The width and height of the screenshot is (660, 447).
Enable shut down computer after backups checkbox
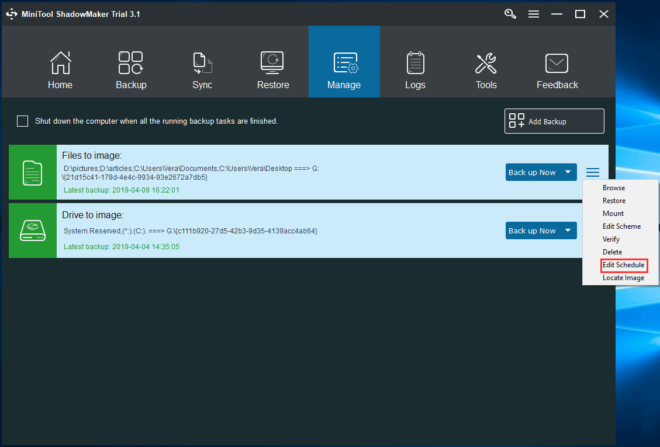22,121
